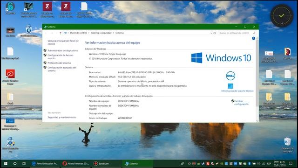Click the search magnifier icon
Viewport: 298px width, 168px height.
click(x=254, y=33)
